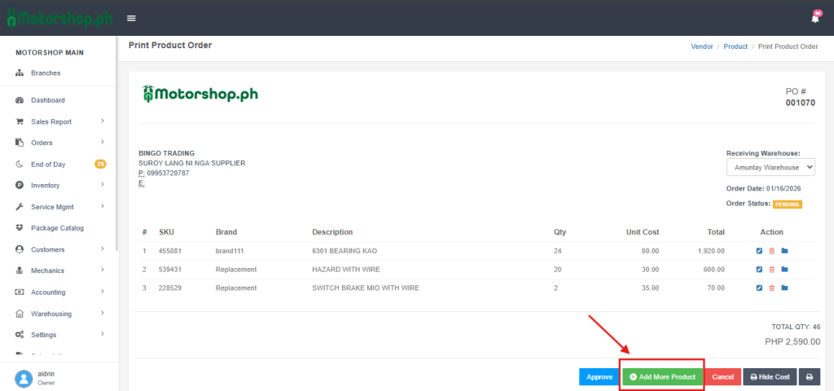
Task: Select Branches in the sidebar
Action: [46, 73]
